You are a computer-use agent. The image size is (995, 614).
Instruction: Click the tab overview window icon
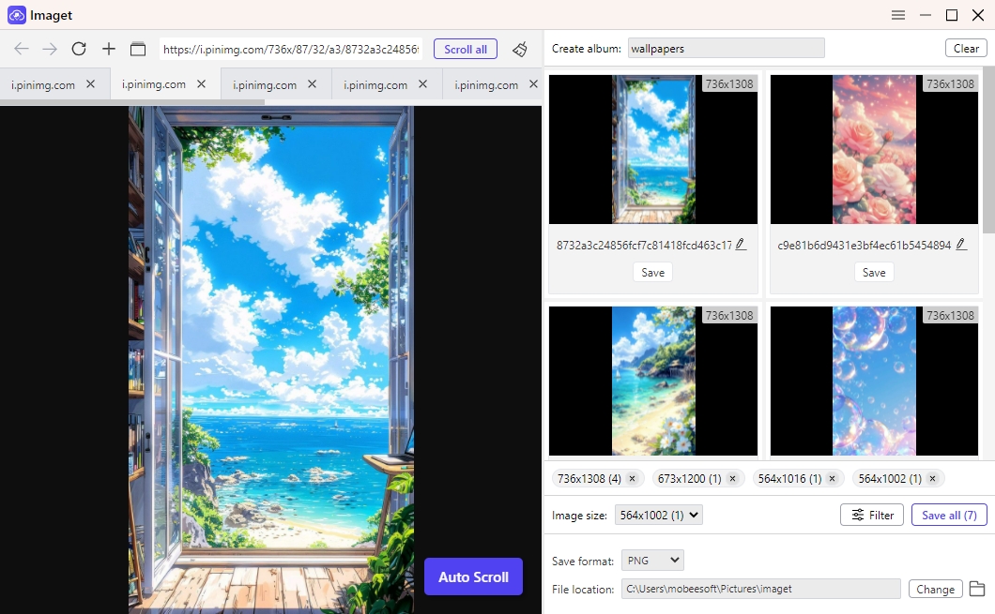point(138,49)
